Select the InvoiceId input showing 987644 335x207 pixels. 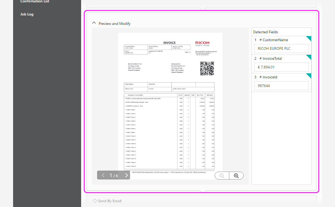[281, 86]
